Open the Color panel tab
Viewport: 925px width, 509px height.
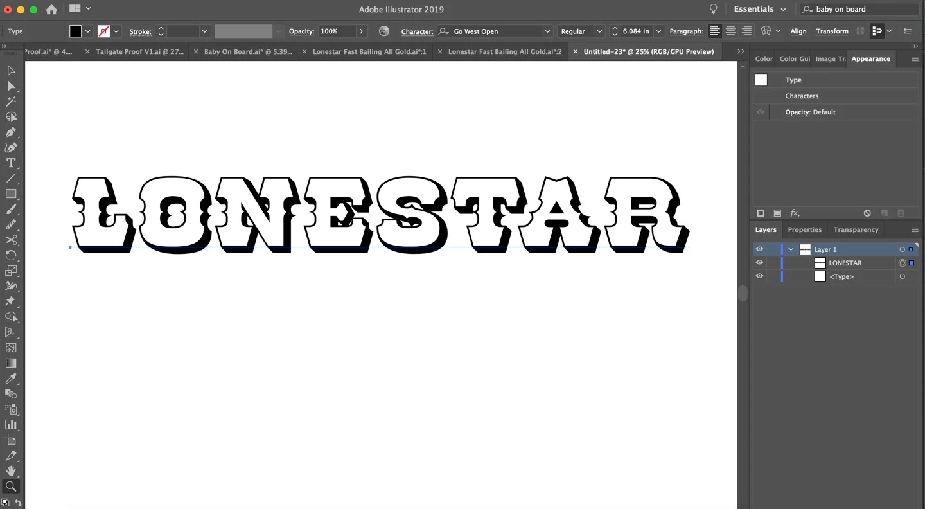(764, 58)
